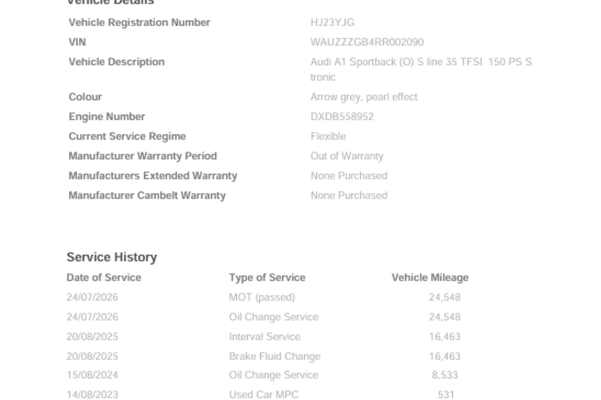Screen dimensions: 601x400
Task: Select the 24/07/2026 Oil Change Service entry
Action: [x=274, y=317]
